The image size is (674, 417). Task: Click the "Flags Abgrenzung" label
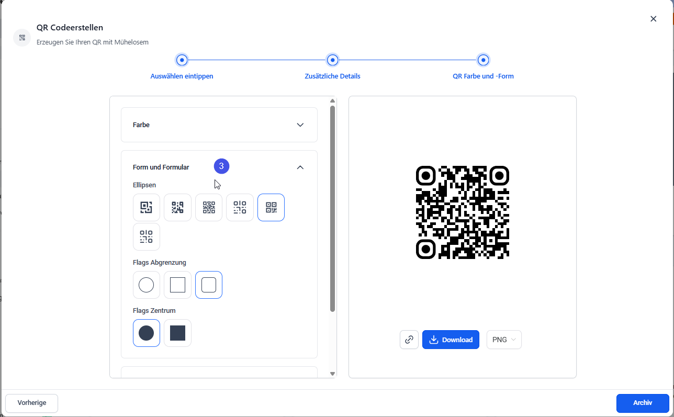pos(160,262)
